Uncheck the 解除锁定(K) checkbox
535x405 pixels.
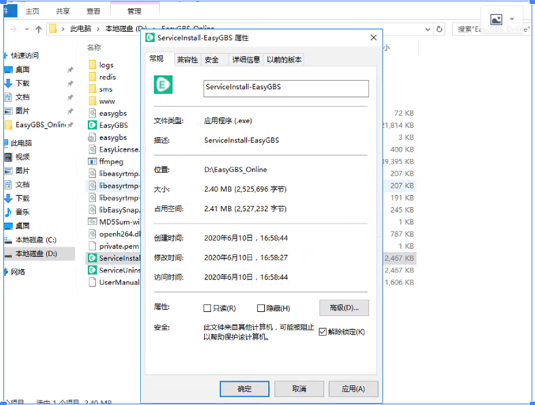coord(323,332)
